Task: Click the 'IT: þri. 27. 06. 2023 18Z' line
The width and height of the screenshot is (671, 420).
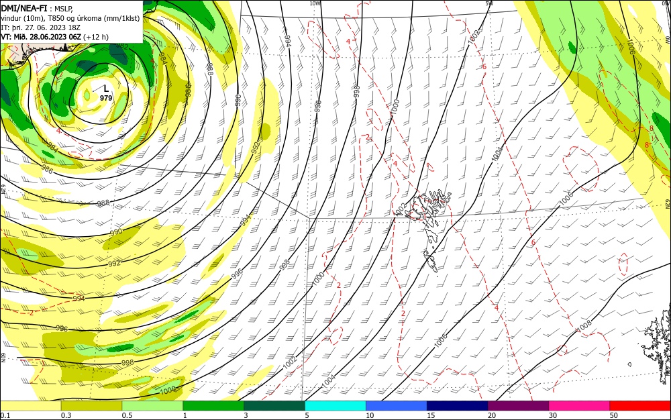Action: [x=40, y=28]
